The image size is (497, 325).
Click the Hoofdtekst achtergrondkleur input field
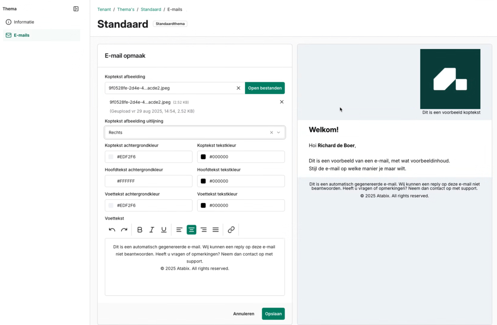pos(154,181)
